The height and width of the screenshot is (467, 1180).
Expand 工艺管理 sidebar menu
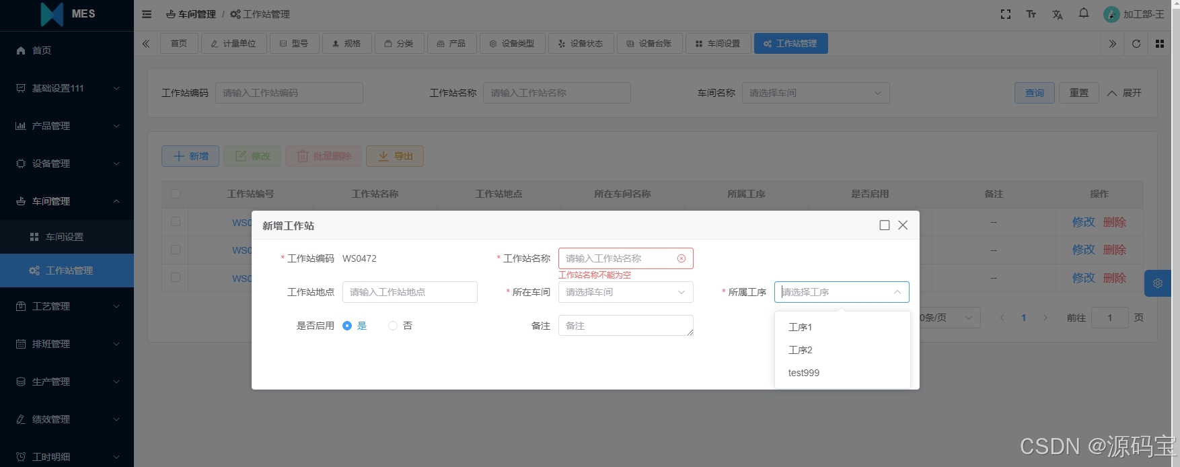point(67,306)
